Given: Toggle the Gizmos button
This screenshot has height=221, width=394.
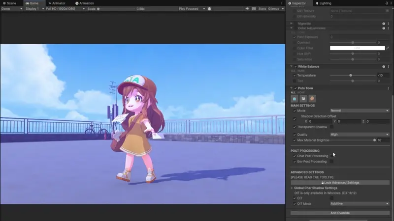Looking at the screenshot, I should (x=274, y=9).
